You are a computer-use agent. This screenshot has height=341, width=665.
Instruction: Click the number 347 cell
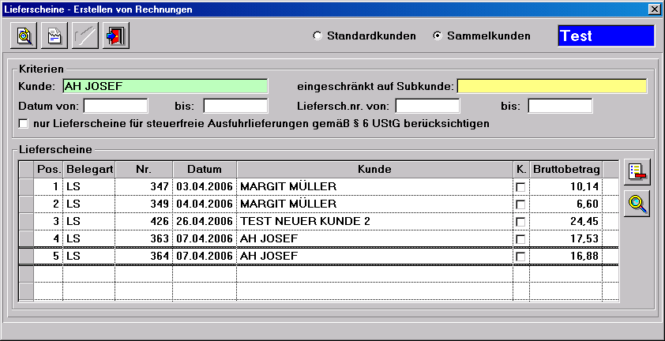click(144, 186)
